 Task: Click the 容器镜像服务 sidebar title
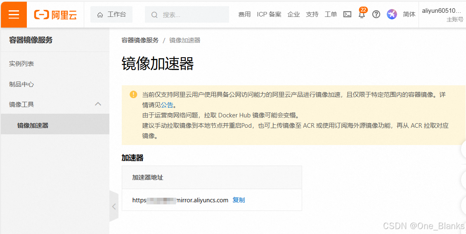coord(31,40)
